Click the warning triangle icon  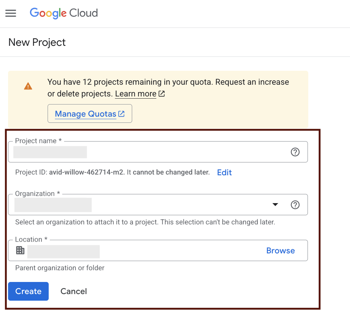28,86
